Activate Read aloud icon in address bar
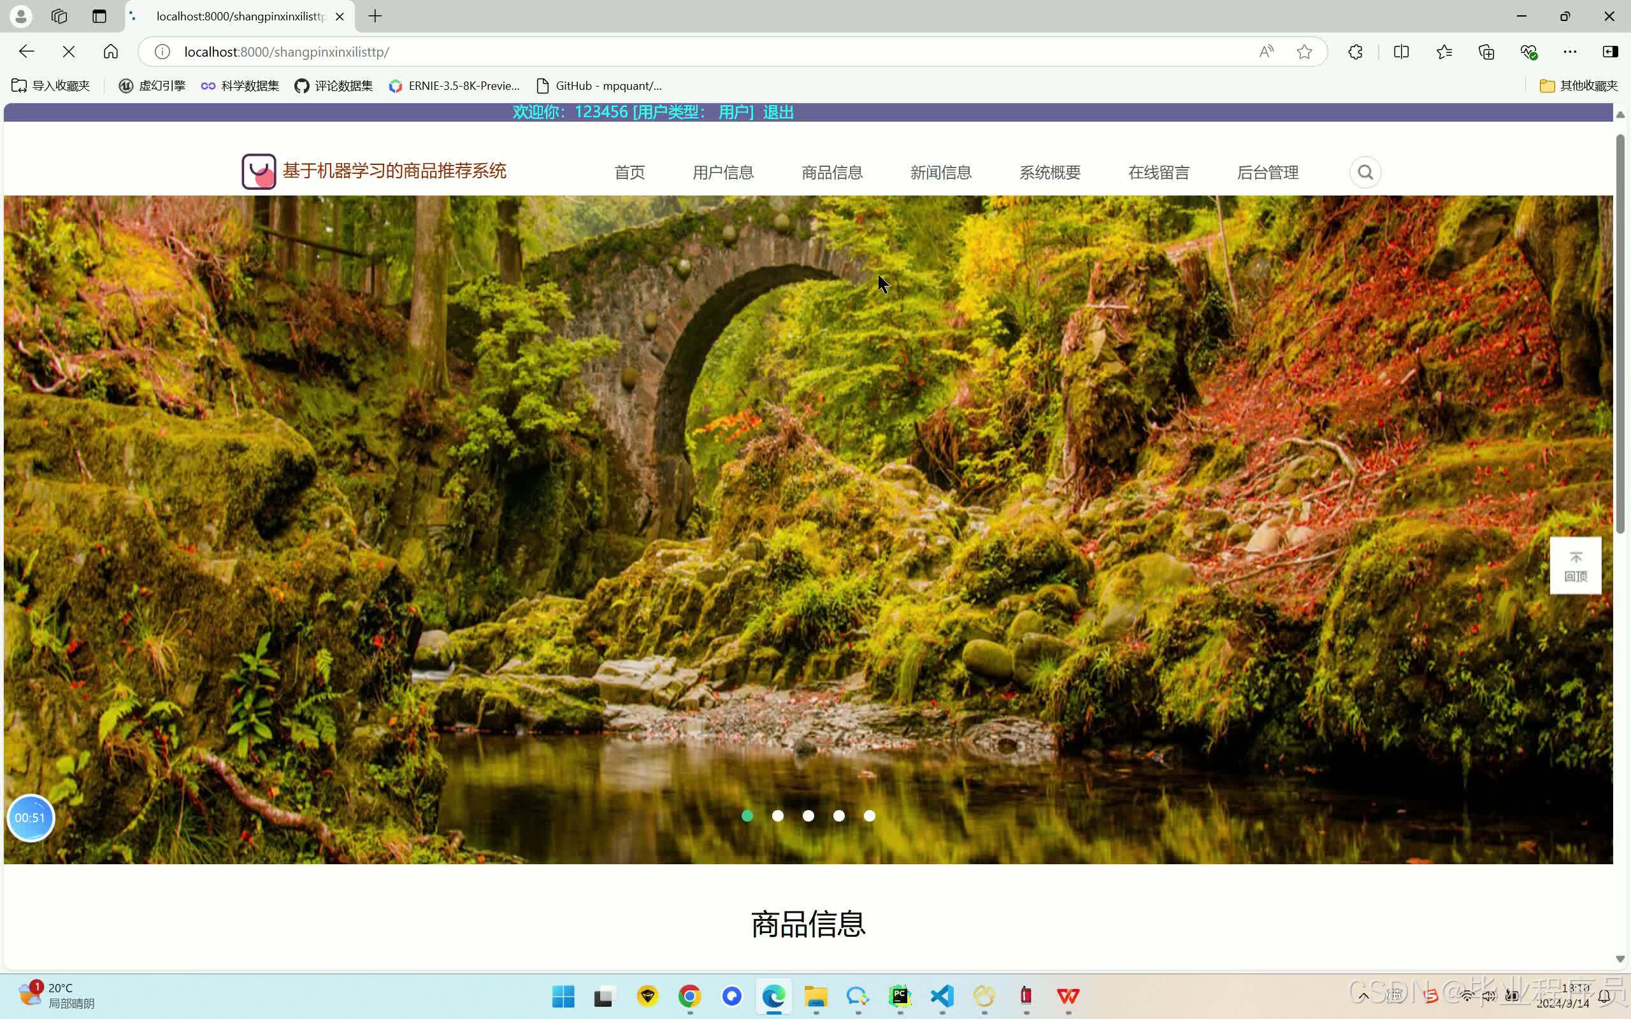Viewport: 1631px width, 1019px height. click(x=1267, y=52)
